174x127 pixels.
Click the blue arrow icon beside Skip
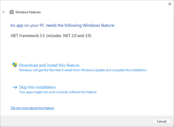coord(15,87)
